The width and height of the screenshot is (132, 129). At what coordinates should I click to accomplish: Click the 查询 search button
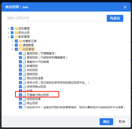tap(115, 18)
